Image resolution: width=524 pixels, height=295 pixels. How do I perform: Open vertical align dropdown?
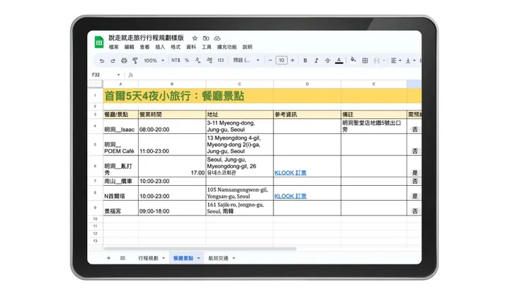[x=410, y=60]
